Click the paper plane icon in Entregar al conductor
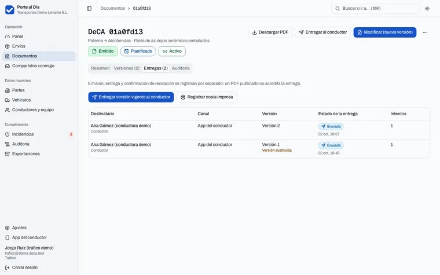 click(x=301, y=32)
